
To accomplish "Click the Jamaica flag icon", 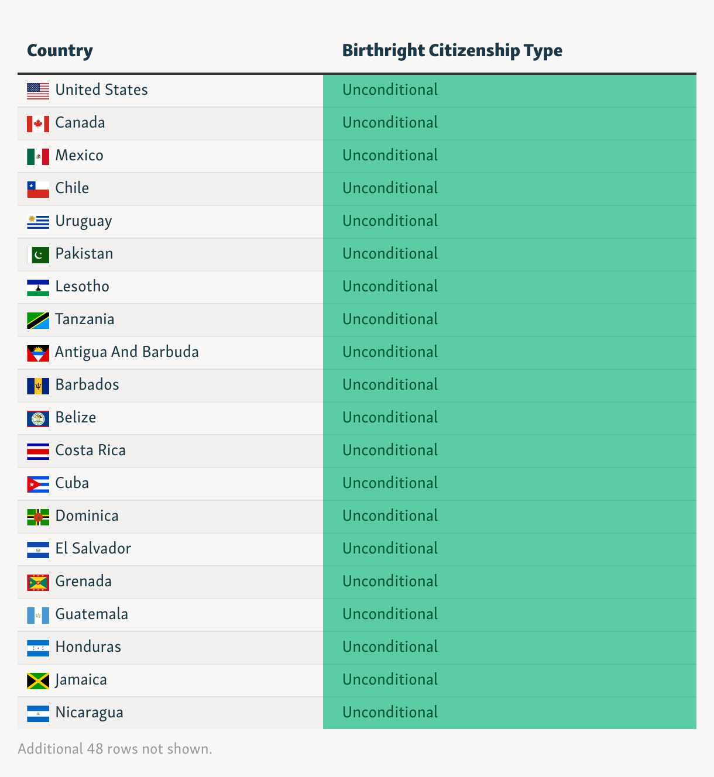I will pos(38,680).
